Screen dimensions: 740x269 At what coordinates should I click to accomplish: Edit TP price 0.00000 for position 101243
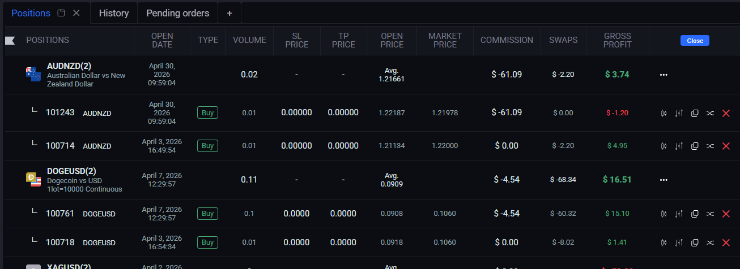tap(343, 113)
